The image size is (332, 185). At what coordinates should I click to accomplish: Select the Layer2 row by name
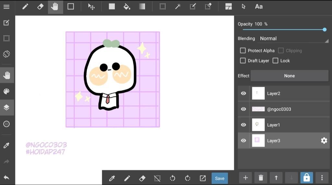[x=274, y=94]
